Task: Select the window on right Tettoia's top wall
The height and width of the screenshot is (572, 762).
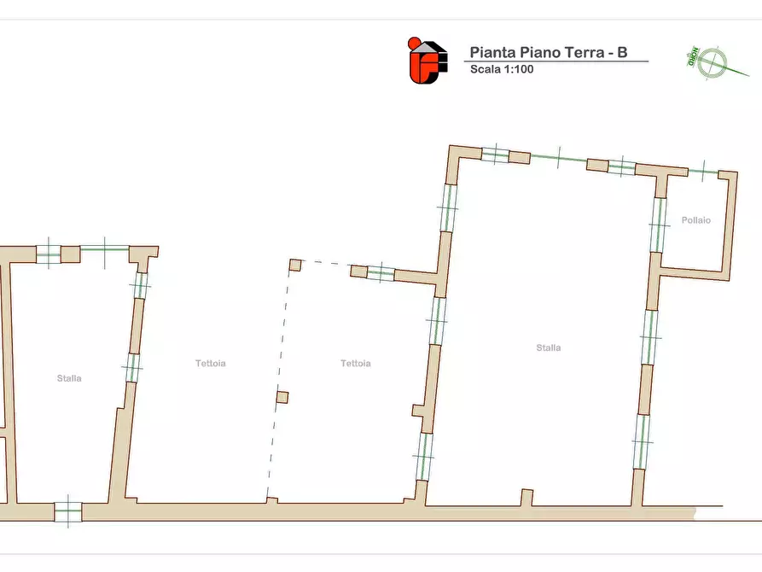Action: (x=381, y=273)
